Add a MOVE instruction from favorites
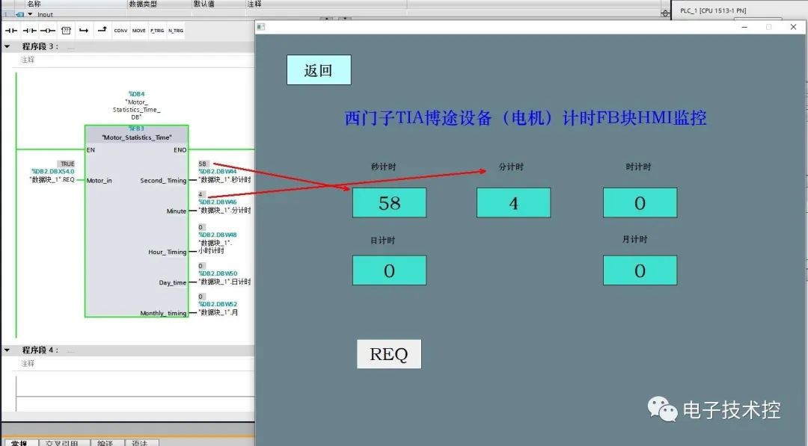Screen dimensions: 808x446 (x=138, y=31)
